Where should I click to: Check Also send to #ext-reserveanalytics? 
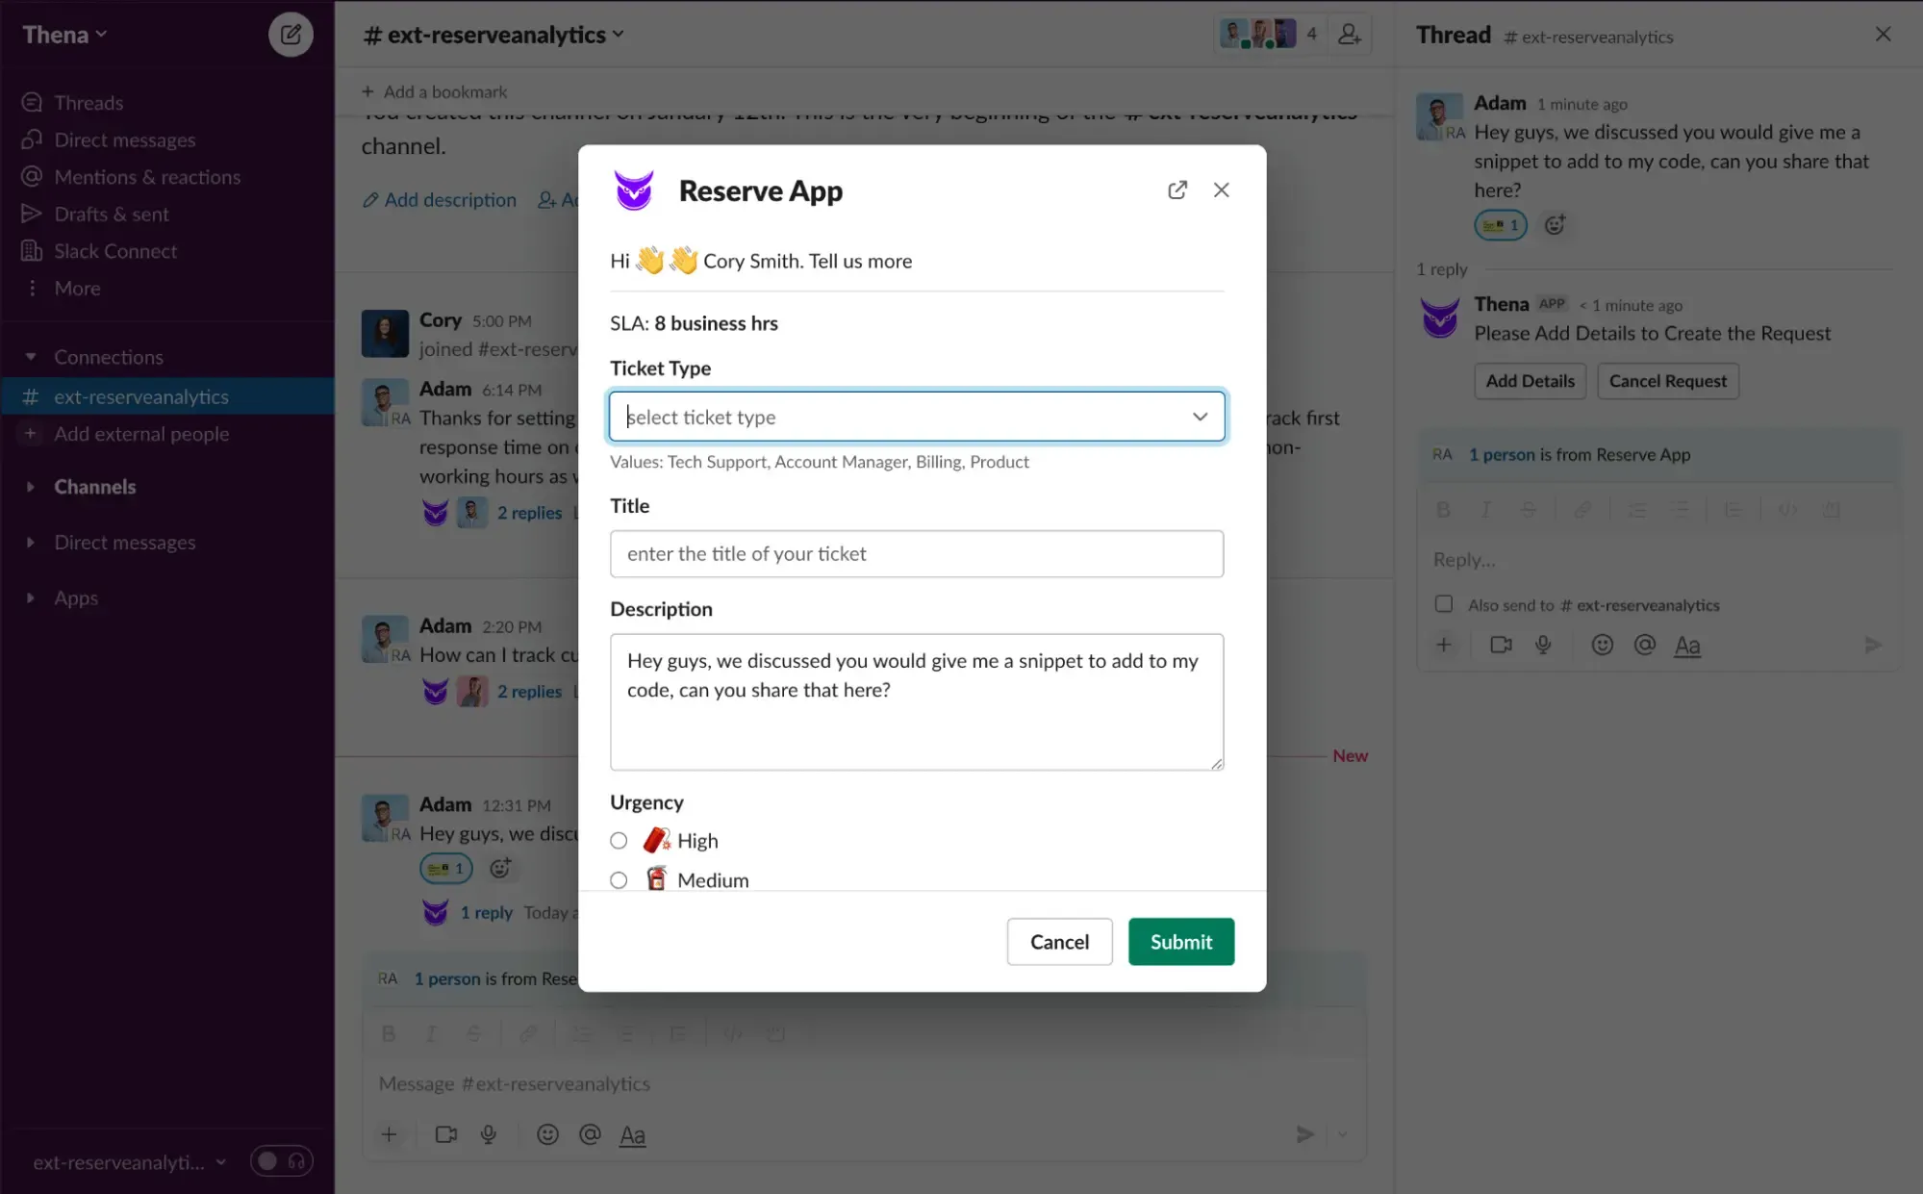[x=1444, y=604]
